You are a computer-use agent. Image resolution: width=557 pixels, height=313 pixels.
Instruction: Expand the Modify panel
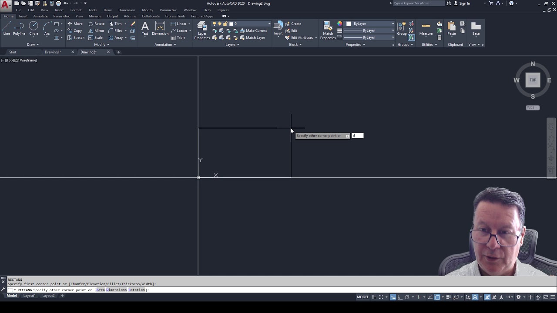[102, 44]
